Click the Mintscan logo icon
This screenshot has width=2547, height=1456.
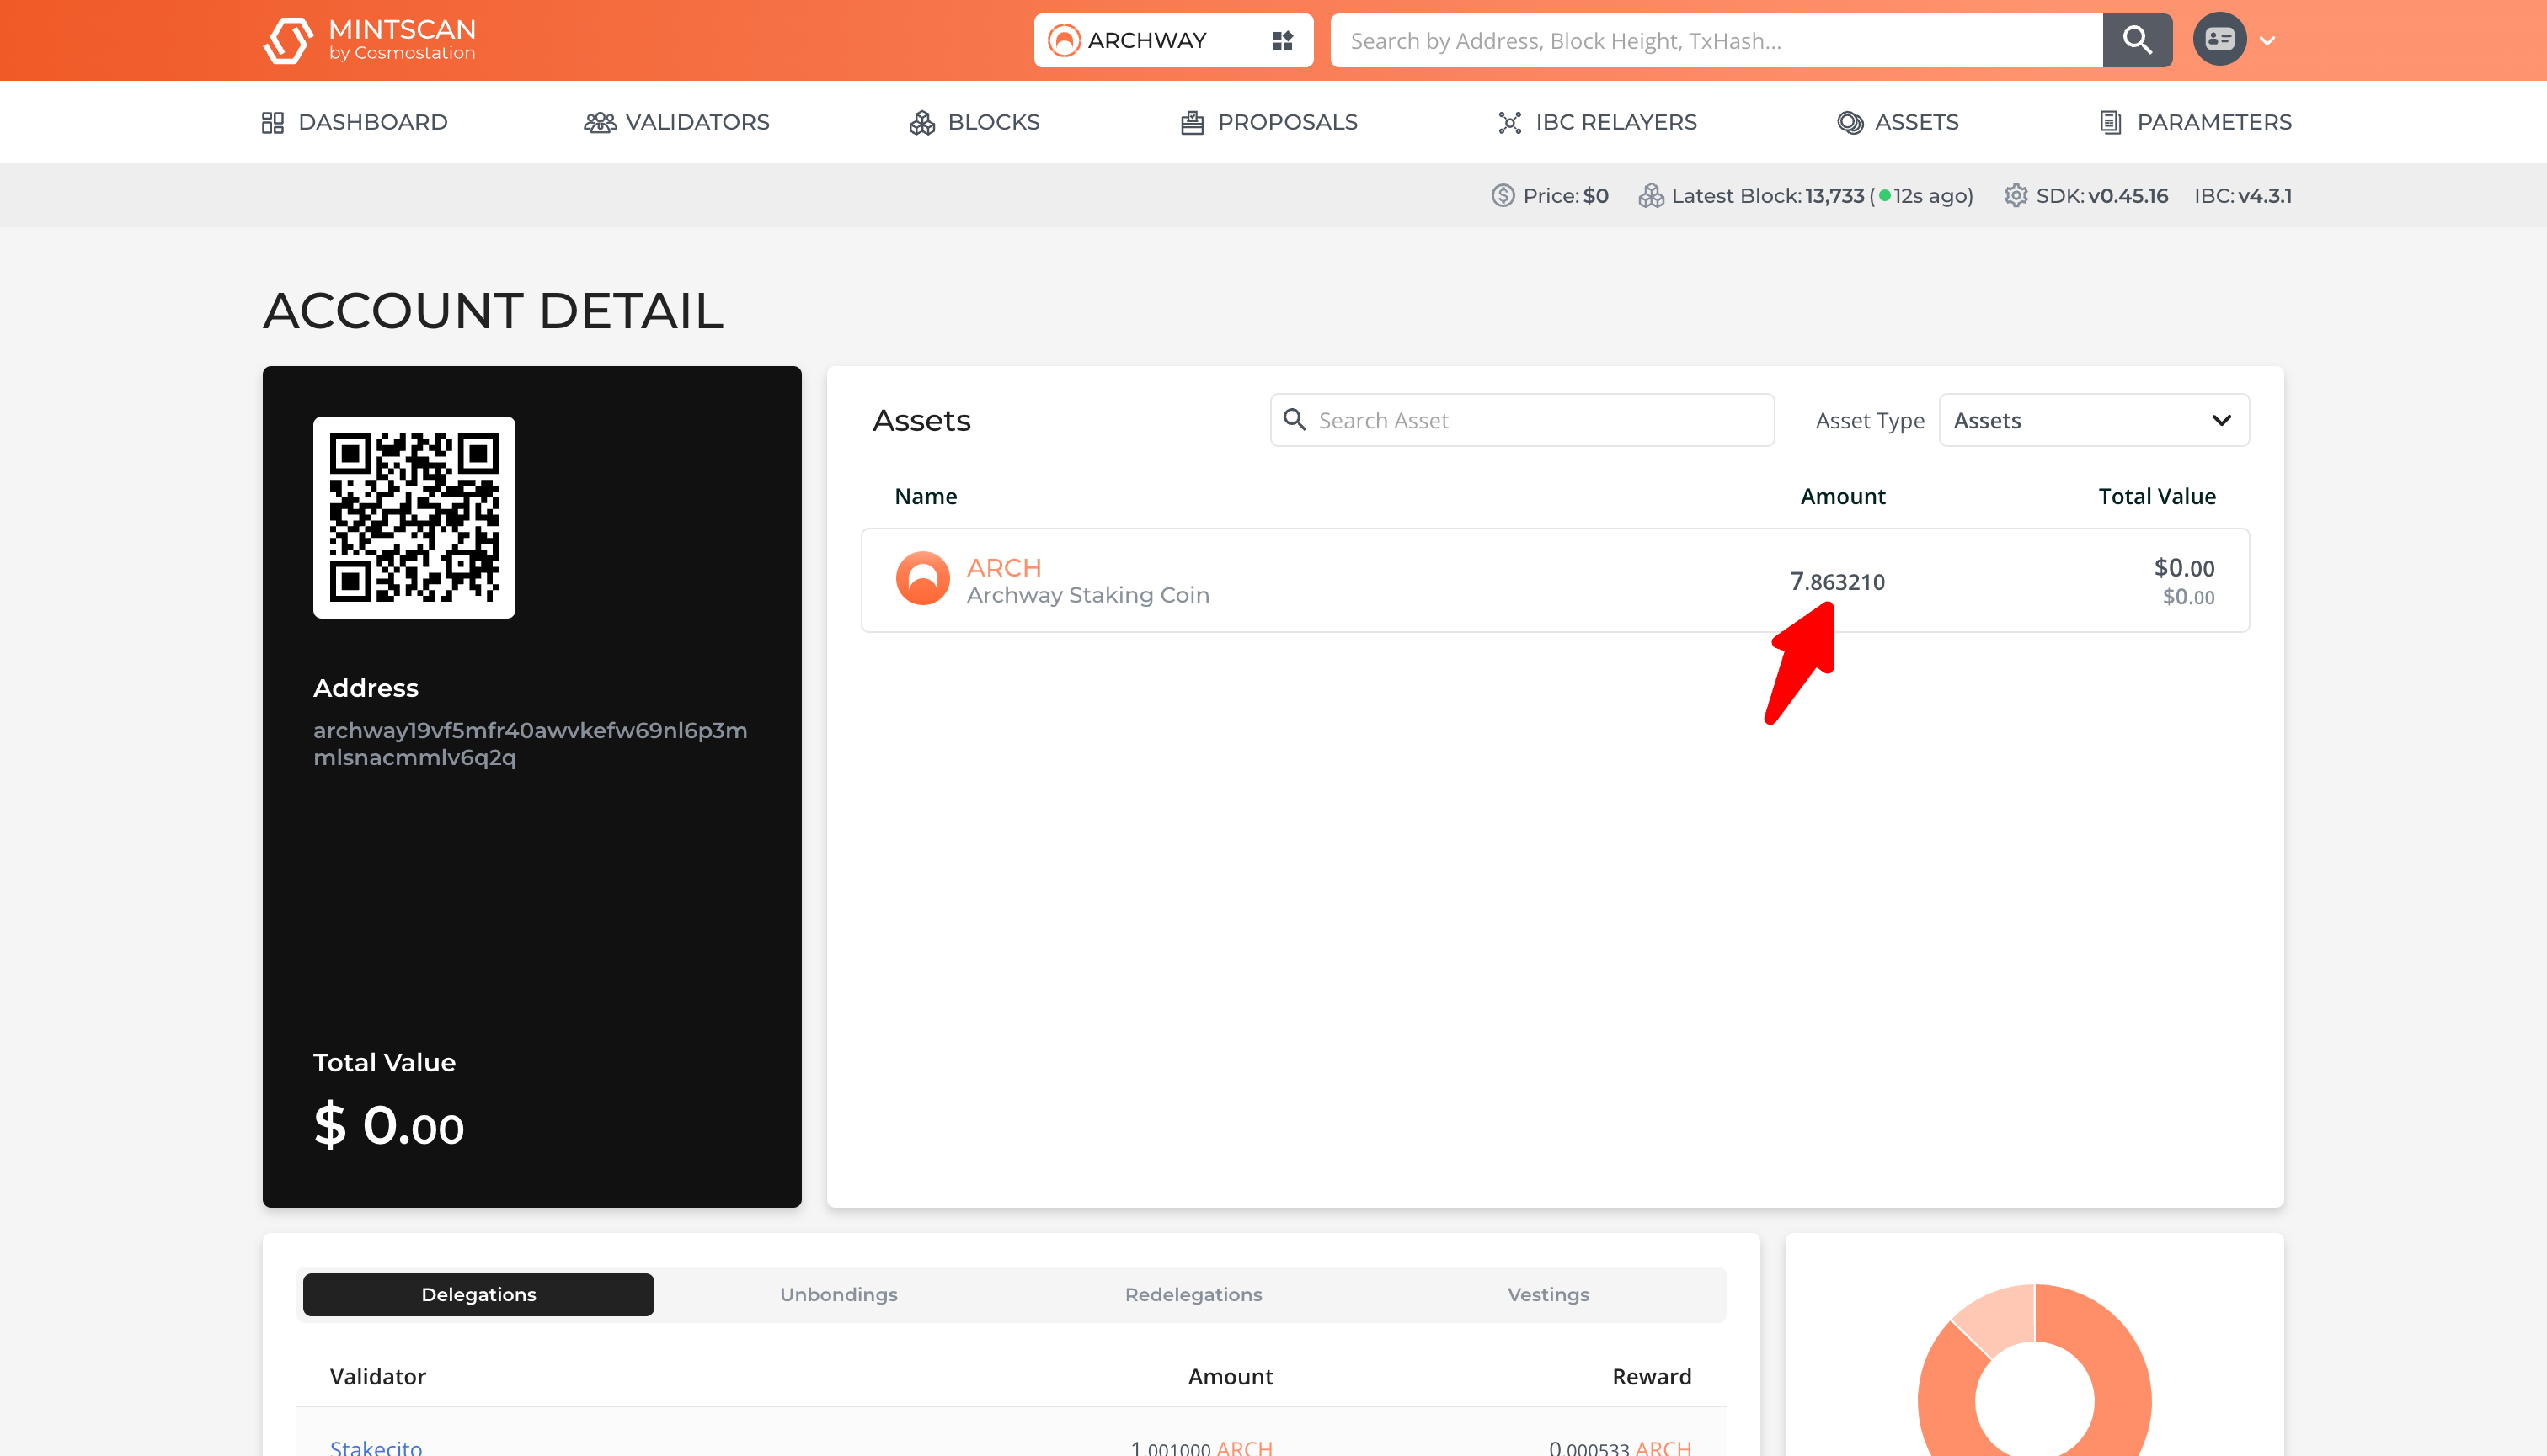click(x=287, y=40)
